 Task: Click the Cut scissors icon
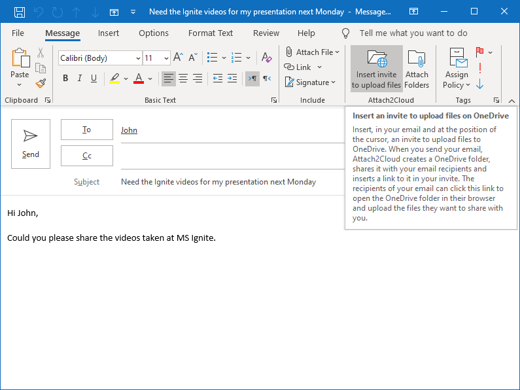pyautogui.click(x=41, y=52)
